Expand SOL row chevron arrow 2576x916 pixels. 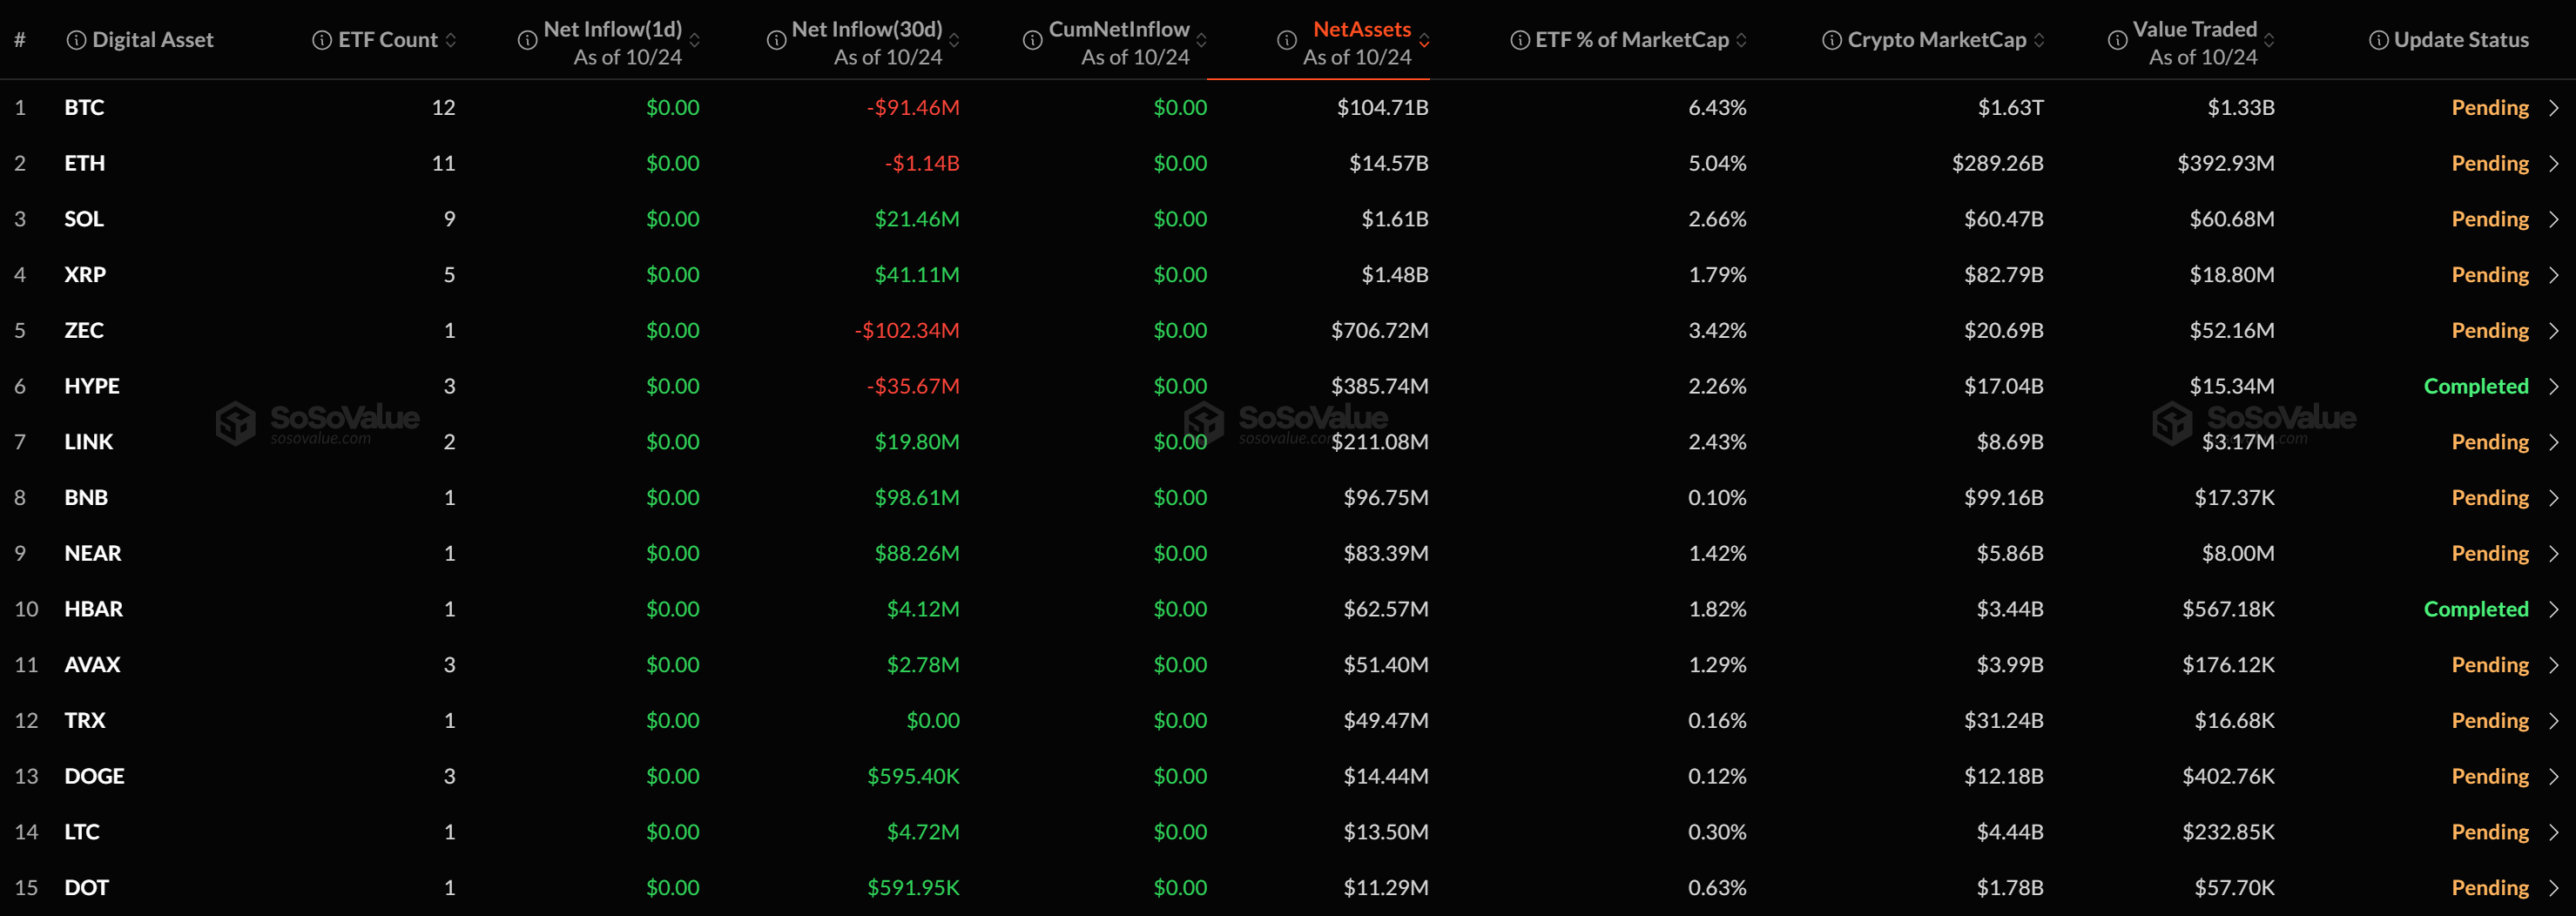pos(2554,219)
